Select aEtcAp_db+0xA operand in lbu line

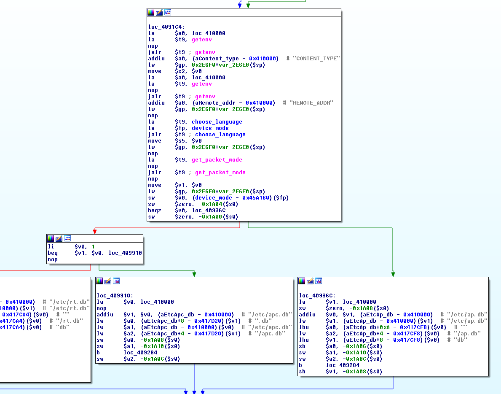click(x=368, y=327)
